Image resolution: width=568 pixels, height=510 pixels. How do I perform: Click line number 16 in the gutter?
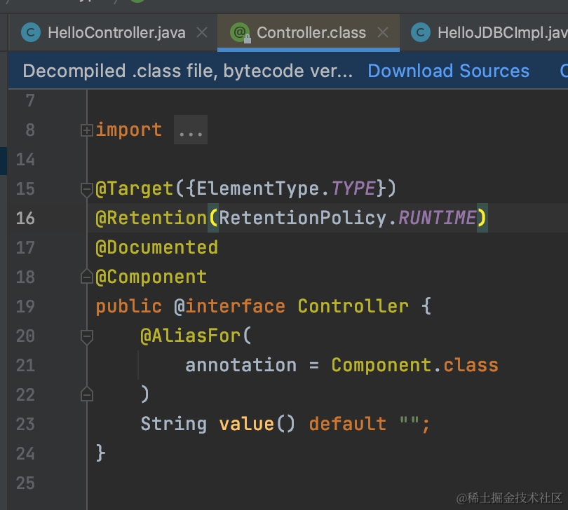[x=25, y=219]
